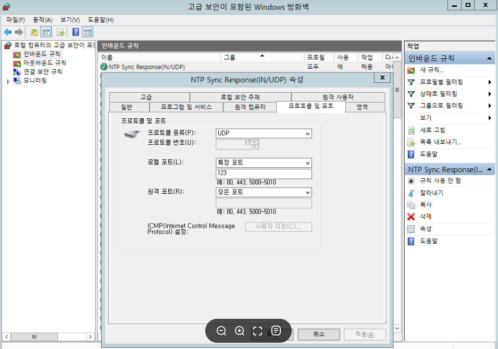Image resolution: width=498 pixels, height=349 pixels.
Task: Click the rules list scroll-down arrow
Action: [x=397, y=328]
